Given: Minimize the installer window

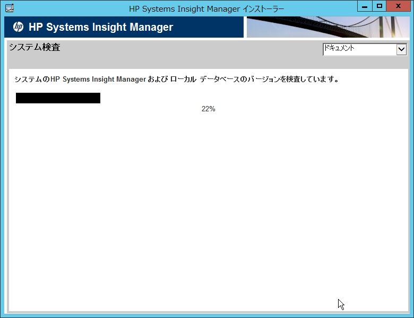Looking at the screenshot, I should 365,6.
